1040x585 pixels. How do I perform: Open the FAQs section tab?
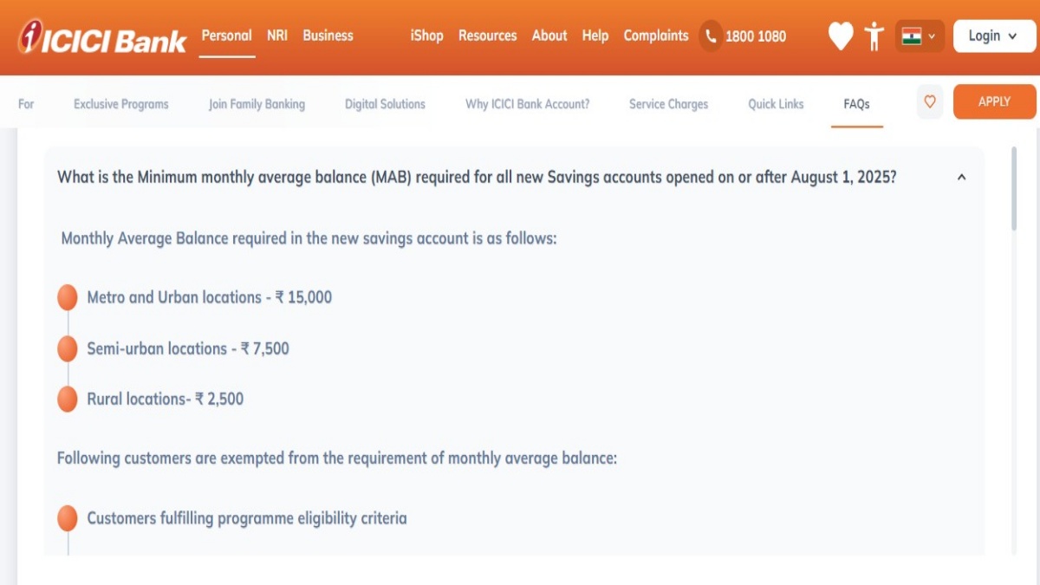click(856, 104)
